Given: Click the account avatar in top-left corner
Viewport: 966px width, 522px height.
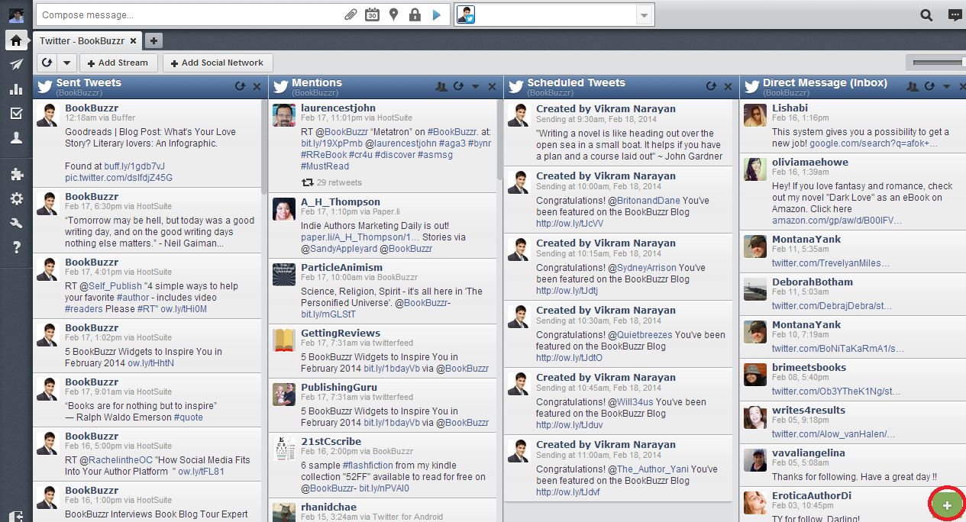Looking at the screenshot, I should (x=16, y=14).
